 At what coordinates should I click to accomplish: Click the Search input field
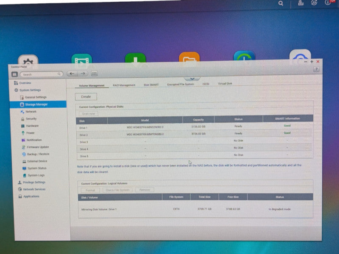point(41,74)
